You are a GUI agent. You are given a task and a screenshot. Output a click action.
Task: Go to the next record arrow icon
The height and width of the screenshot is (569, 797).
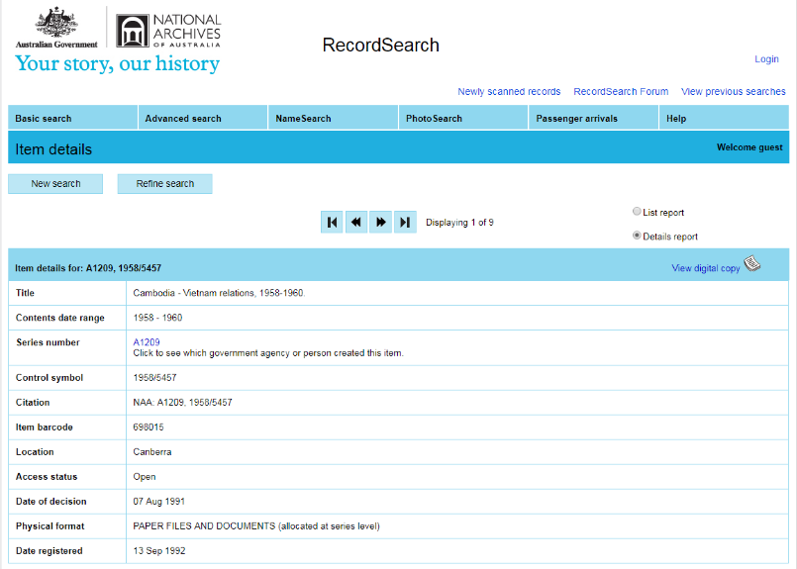coord(380,223)
